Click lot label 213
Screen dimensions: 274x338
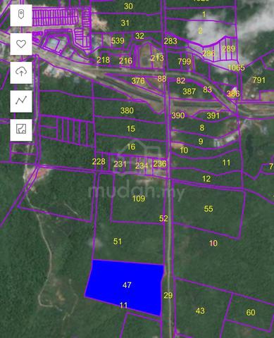tap(157, 58)
